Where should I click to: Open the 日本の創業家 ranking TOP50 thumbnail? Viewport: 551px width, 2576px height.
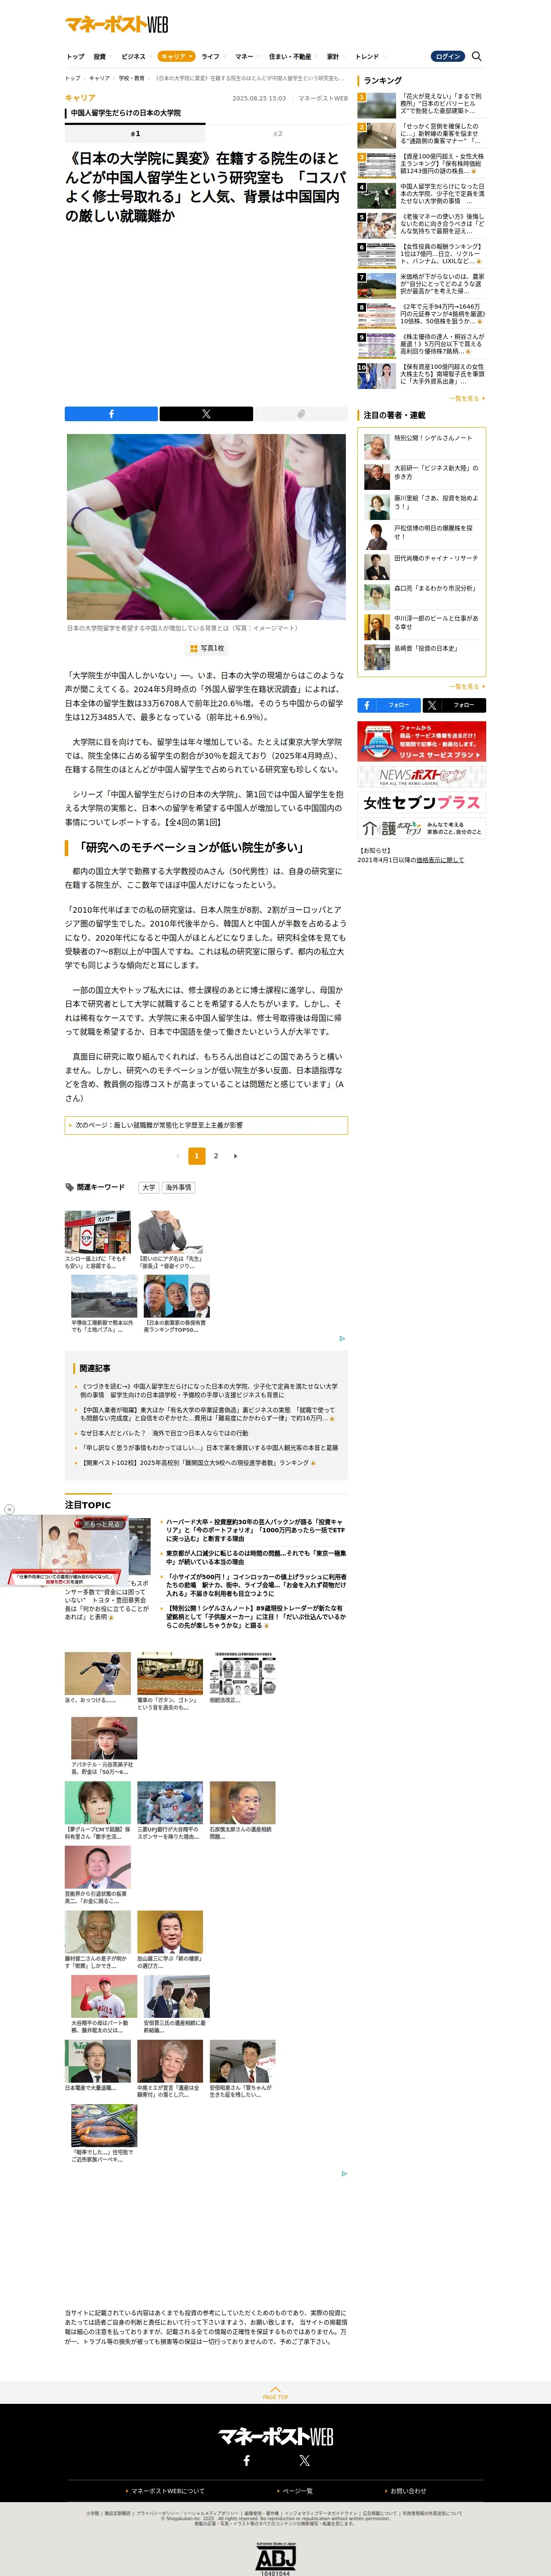[x=177, y=1296]
